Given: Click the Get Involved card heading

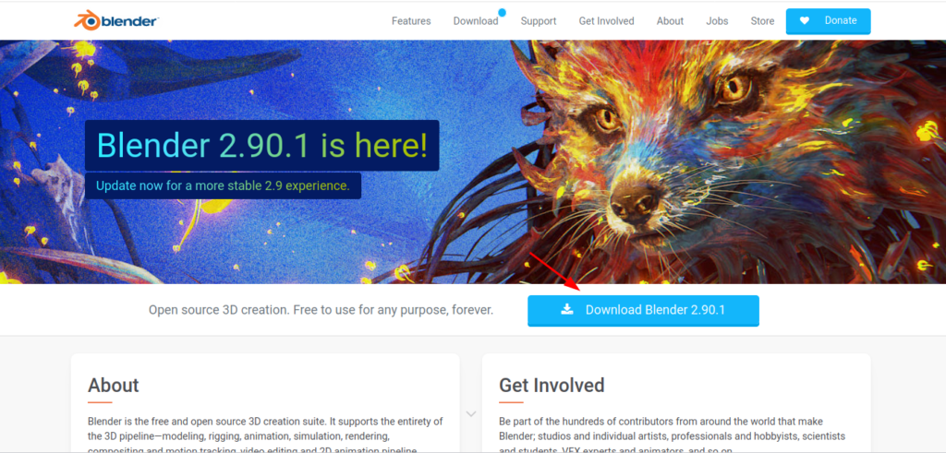Looking at the screenshot, I should pos(552,385).
